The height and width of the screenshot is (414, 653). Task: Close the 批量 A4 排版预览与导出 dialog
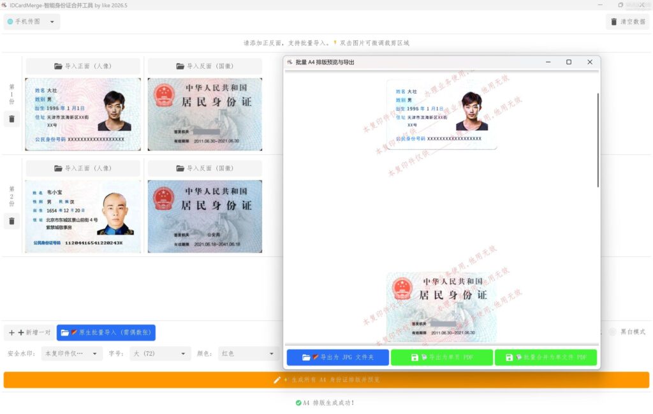pos(590,62)
